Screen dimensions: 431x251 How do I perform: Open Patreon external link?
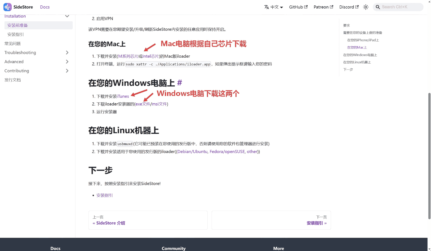pos(323,7)
